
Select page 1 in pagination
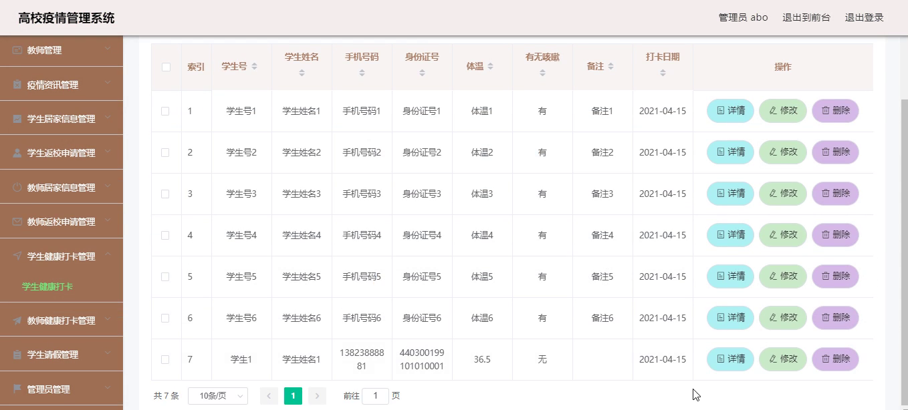(293, 396)
